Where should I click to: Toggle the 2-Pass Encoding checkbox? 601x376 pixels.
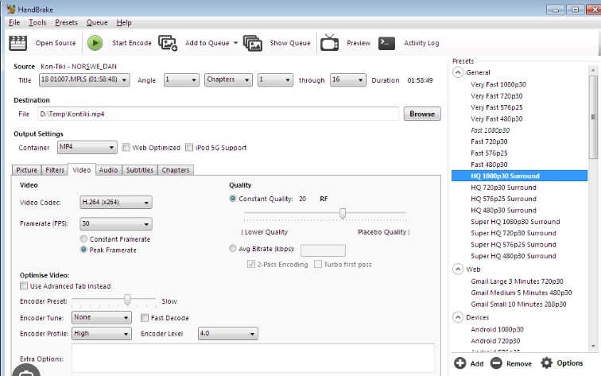251,264
